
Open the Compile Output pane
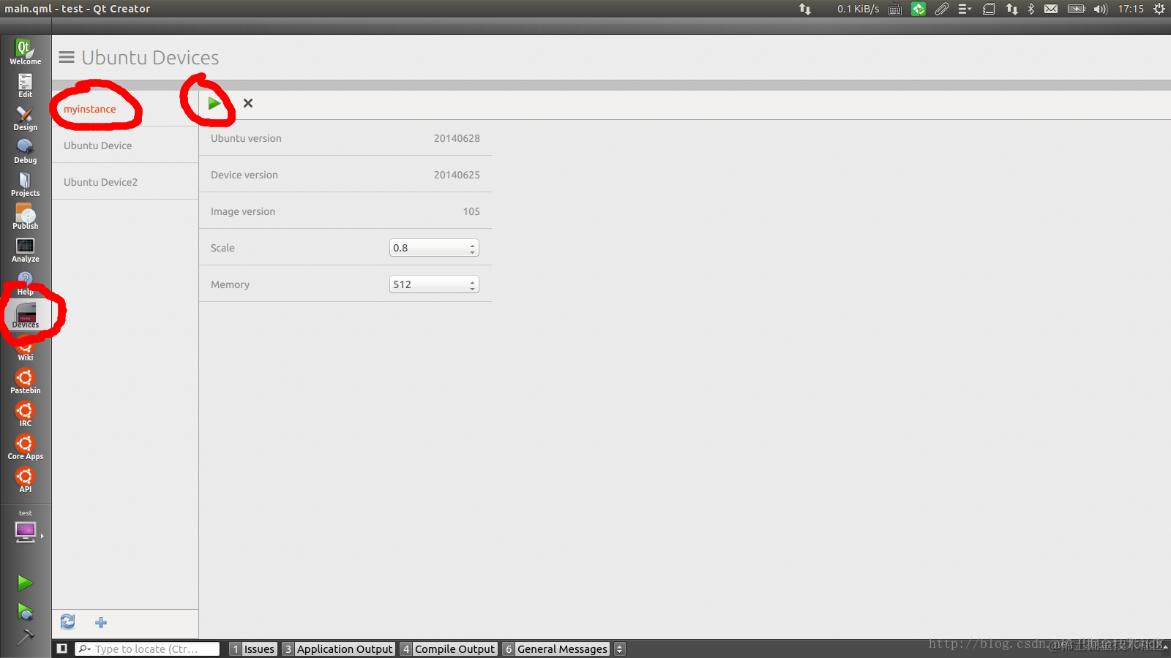(449, 648)
